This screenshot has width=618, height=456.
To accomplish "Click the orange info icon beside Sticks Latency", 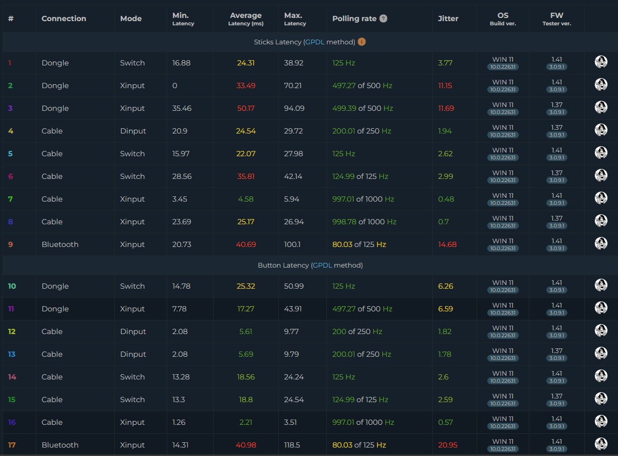I will [x=361, y=41].
